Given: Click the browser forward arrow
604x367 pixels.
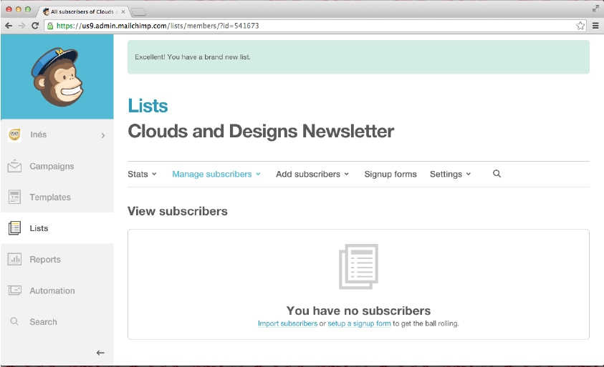Looking at the screenshot, I should coord(21,26).
